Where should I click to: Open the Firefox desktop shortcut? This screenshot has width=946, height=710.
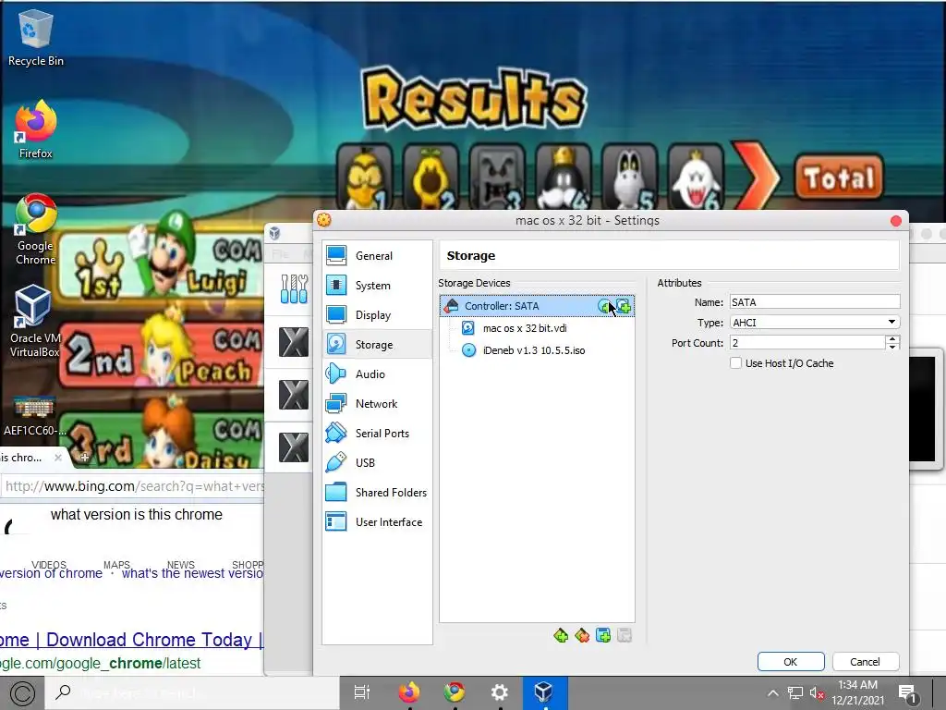(36, 129)
